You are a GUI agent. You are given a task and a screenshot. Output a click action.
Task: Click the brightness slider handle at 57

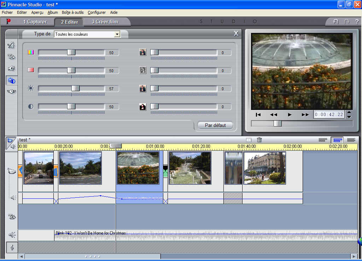click(x=75, y=88)
